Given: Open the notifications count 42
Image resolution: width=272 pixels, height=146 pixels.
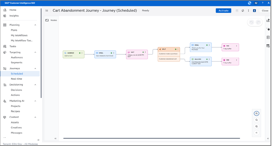Looking at the screenshot, I should (x=256, y=3).
